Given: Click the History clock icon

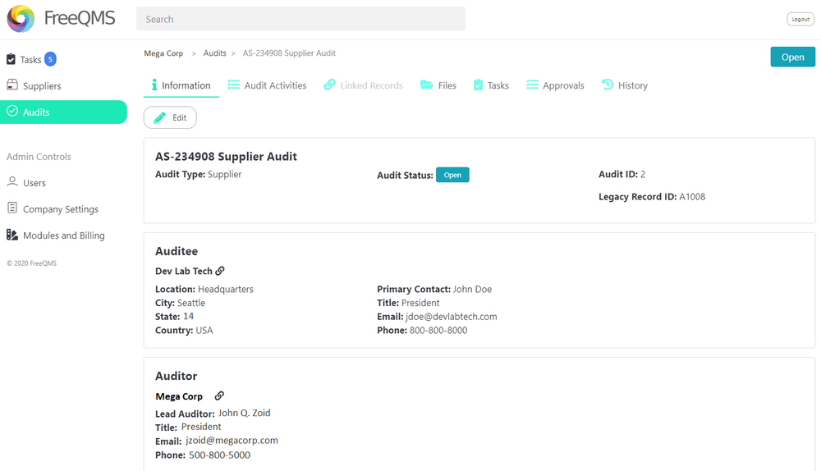Looking at the screenshot, I should (x=607, y=85).
